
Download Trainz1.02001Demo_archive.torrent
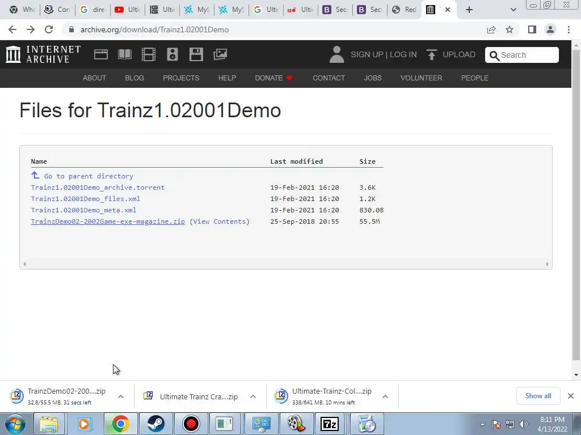pos(98,187)
